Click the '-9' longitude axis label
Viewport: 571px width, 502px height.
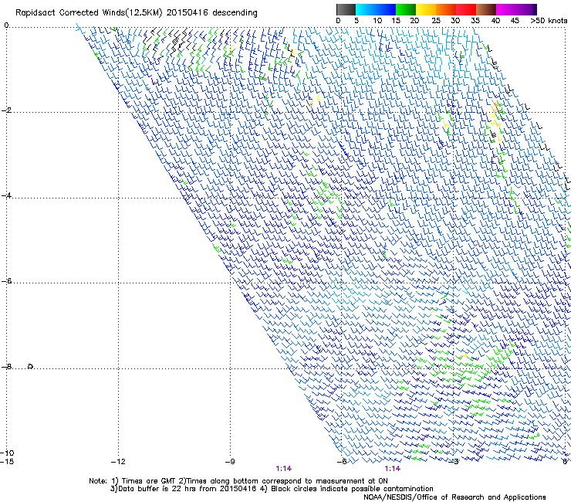pyautogui.click(x=230, y=462)
